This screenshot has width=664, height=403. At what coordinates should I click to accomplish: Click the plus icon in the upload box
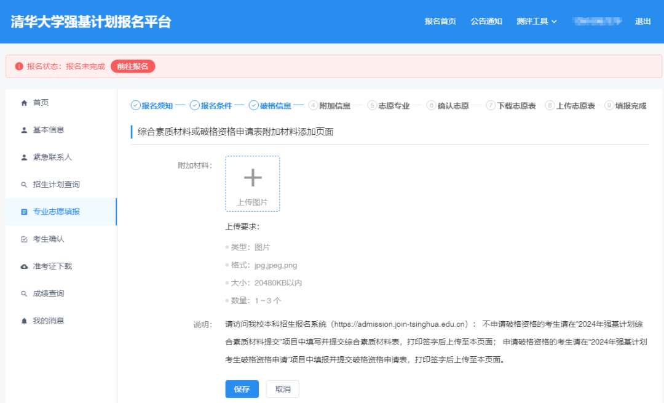(253, 178)
